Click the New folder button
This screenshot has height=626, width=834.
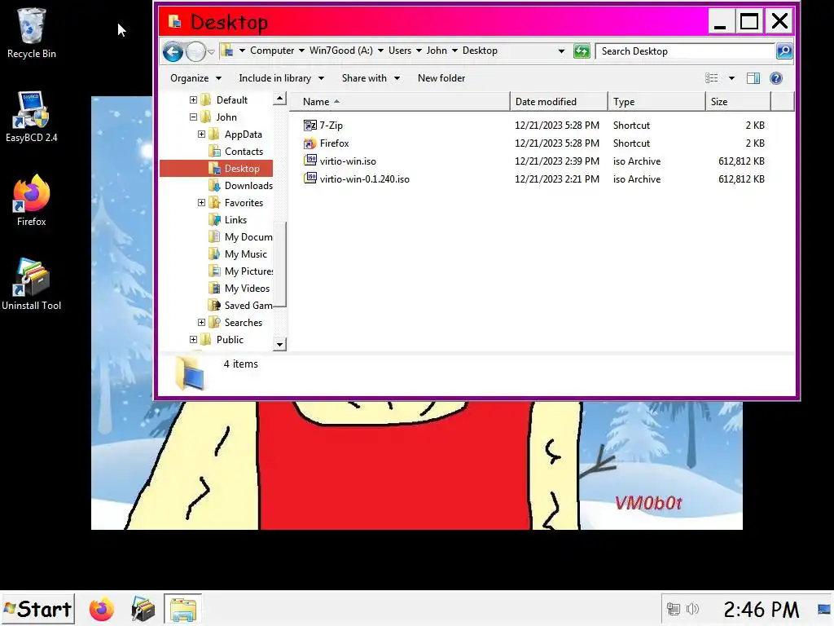441,78
